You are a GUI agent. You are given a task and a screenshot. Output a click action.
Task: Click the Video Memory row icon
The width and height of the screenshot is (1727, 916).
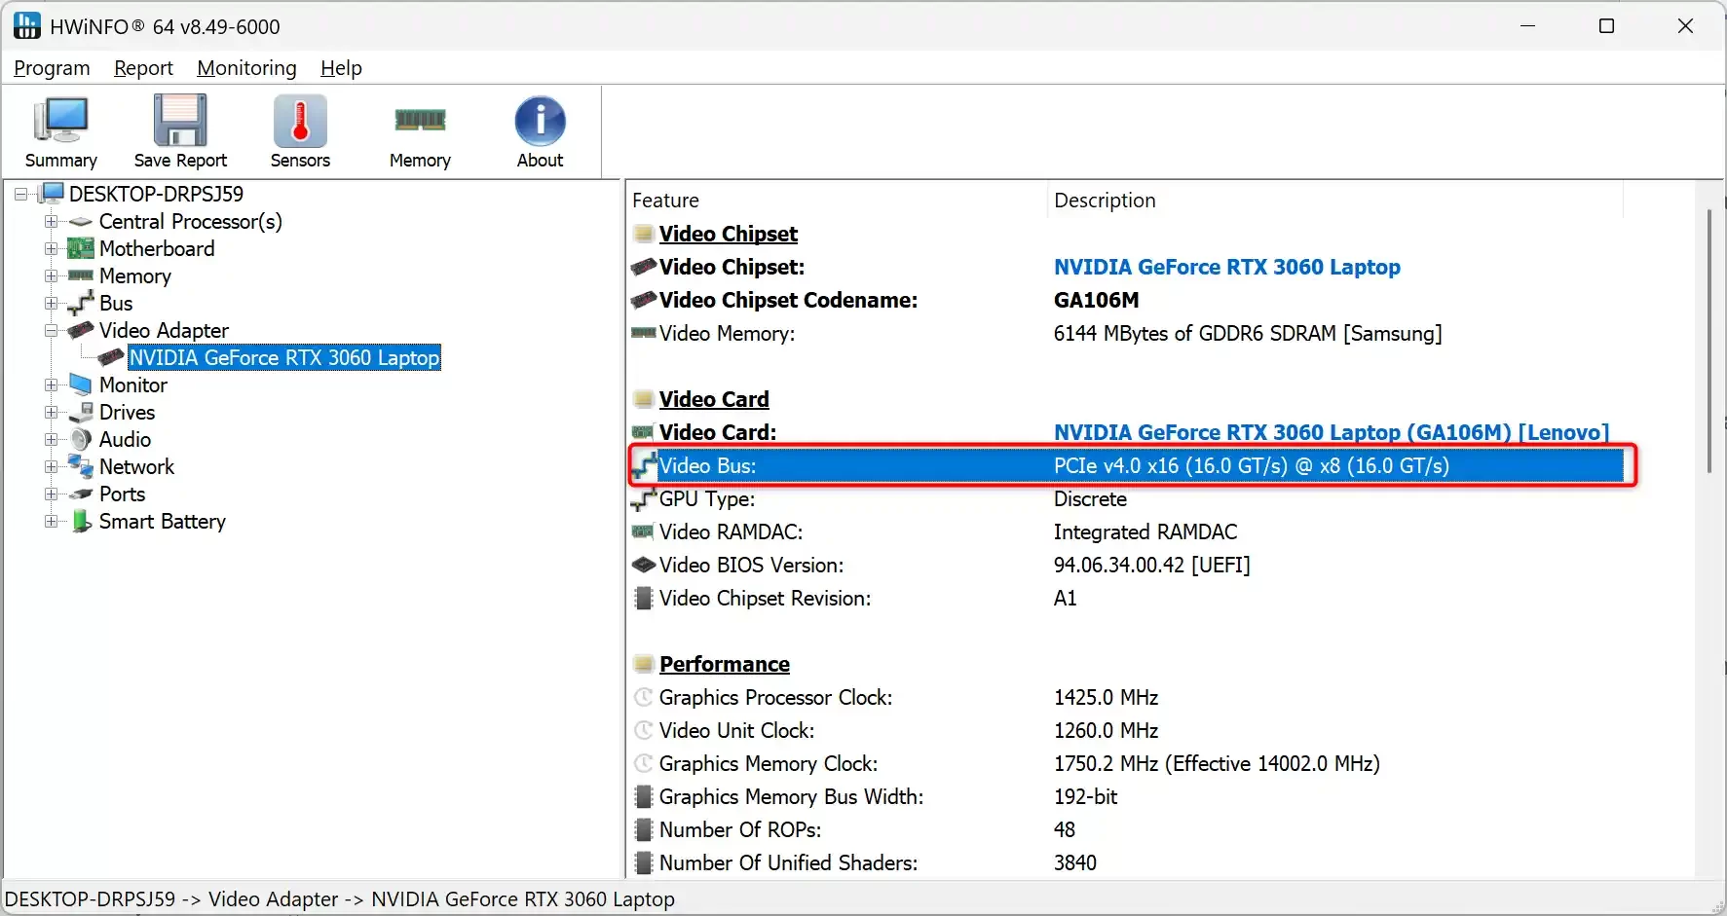coord(643,333)
